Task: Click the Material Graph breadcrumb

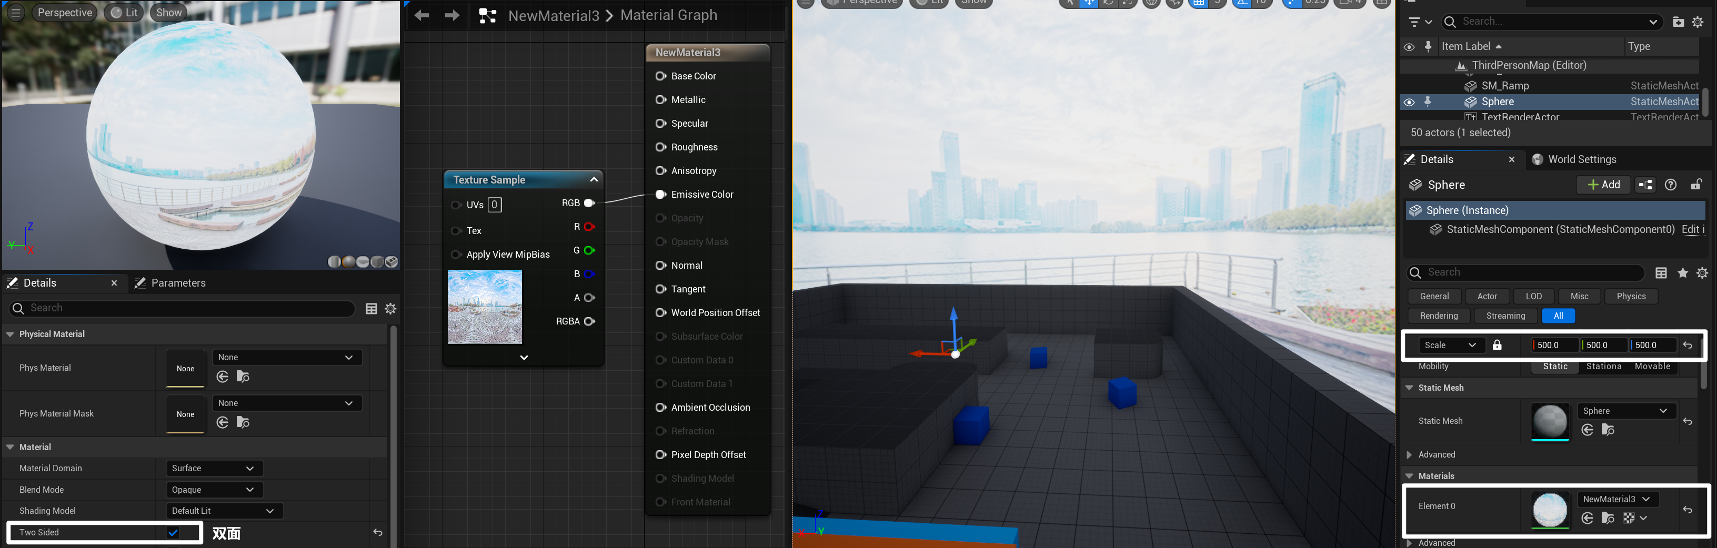Action: pos(668,15)
